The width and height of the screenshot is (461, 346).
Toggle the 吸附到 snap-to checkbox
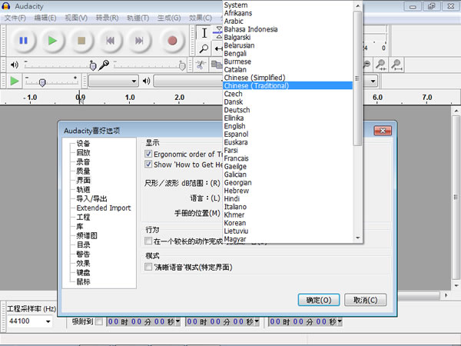coord(99,321)
